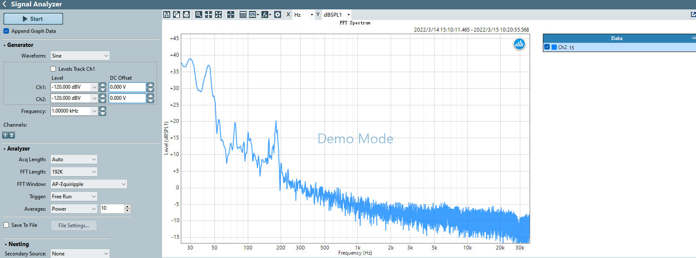The width and height of the screenshot is (696, 258).
Task: Open the FFT Length dropdown
Action: 74,172
